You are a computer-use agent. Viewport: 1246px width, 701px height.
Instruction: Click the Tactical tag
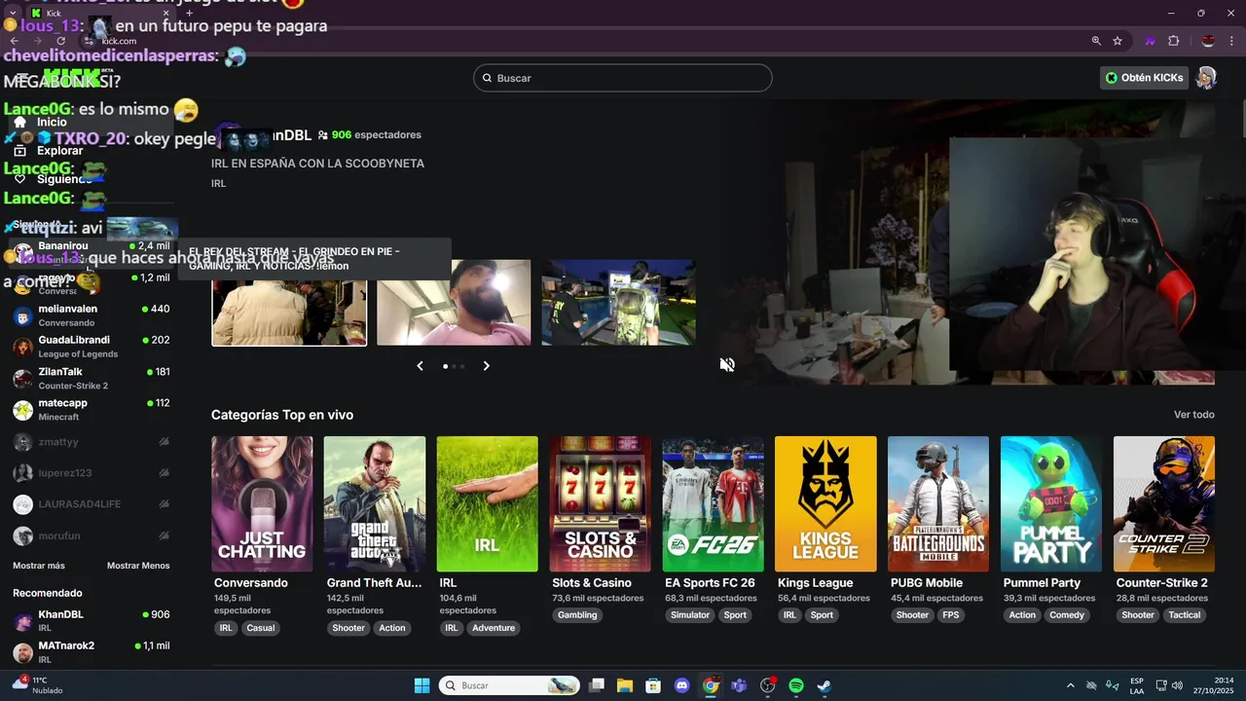click(1185, 615)
